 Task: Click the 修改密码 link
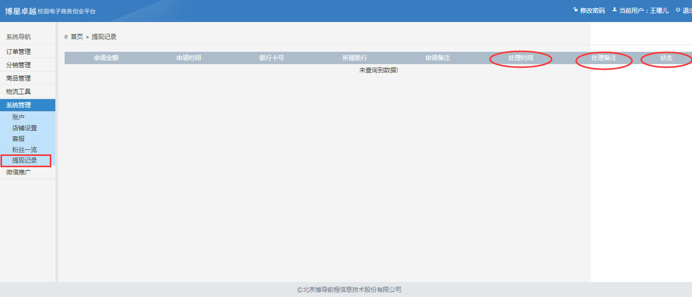tap(592, 11)
